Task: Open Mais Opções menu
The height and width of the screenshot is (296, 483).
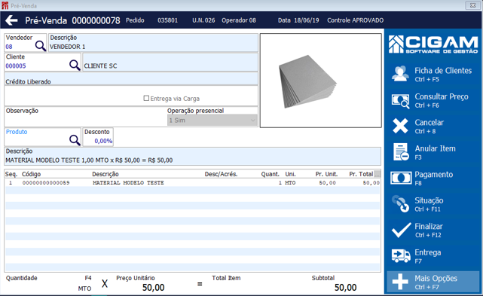Action: tap(433, 282)
